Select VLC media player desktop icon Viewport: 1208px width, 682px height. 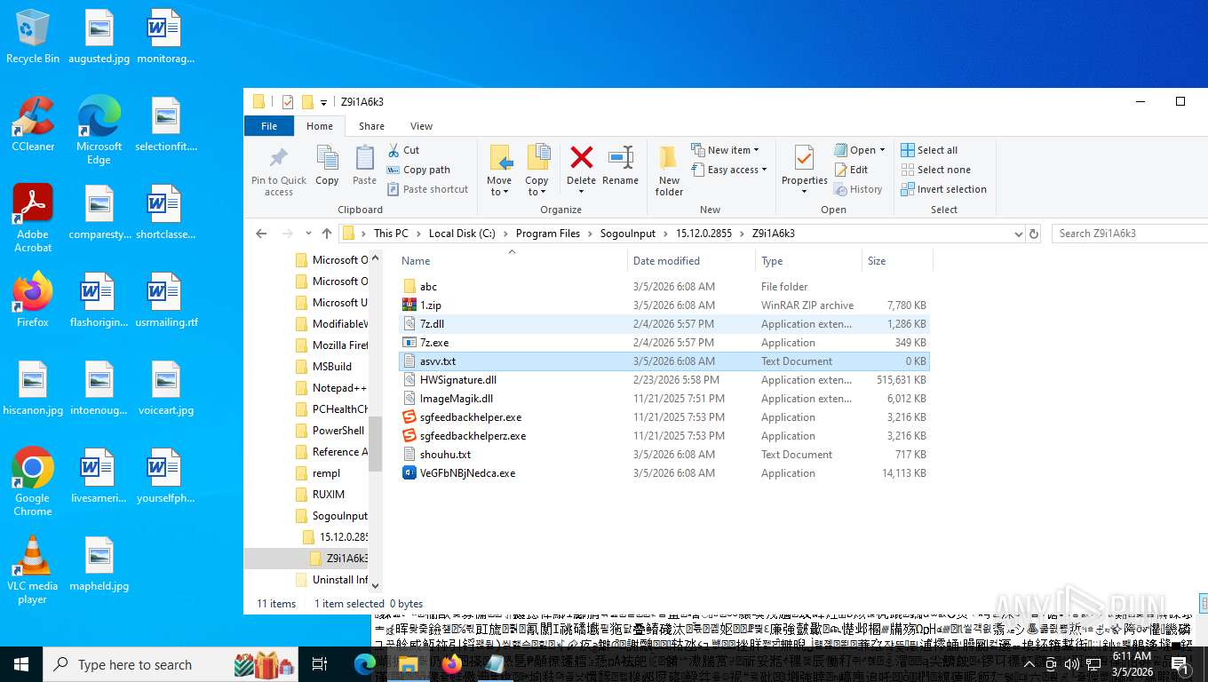(x=33, y=570)
